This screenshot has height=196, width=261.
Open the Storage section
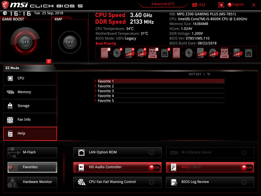(x=30, y=106)
